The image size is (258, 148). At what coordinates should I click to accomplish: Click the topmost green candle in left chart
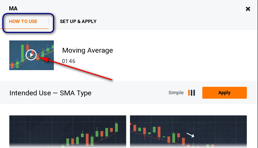[116, 127]
